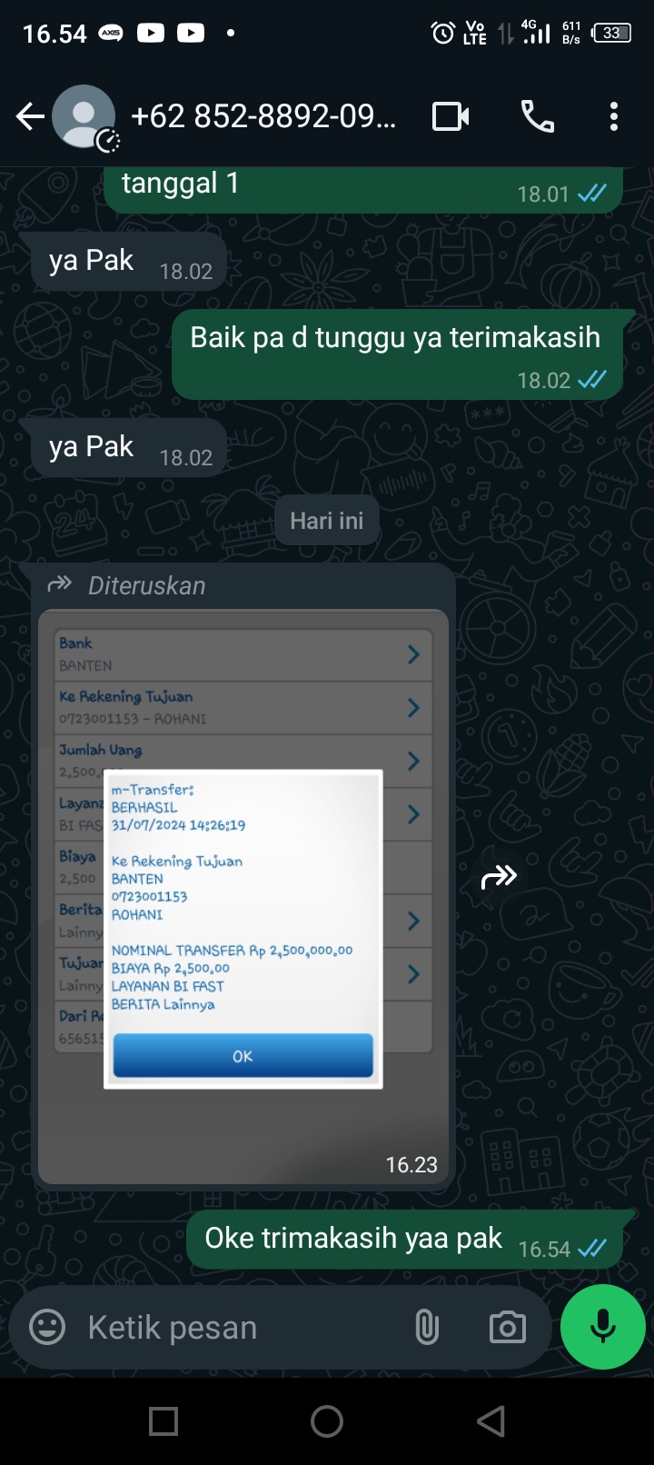Open the forwarded transfer receipt image
The image size is (654, 1465).
[243, 897]
